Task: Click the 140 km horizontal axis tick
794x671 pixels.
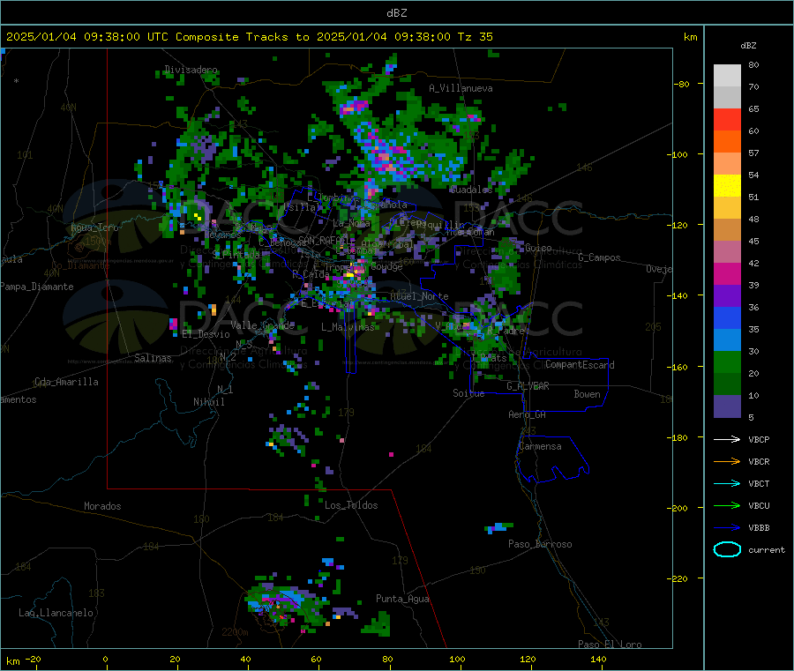Action: pyautogui.click(x=598, y=659)
